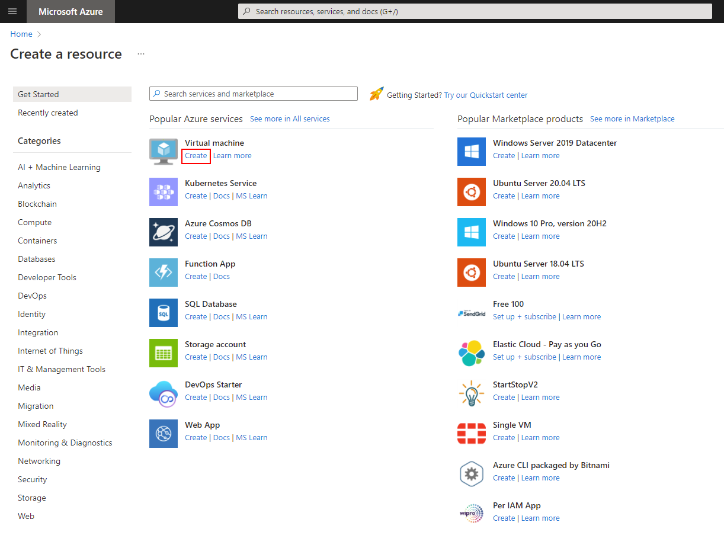Select Get Started in the sidebar
Screen dimensions: 724x548
point(72,94)
